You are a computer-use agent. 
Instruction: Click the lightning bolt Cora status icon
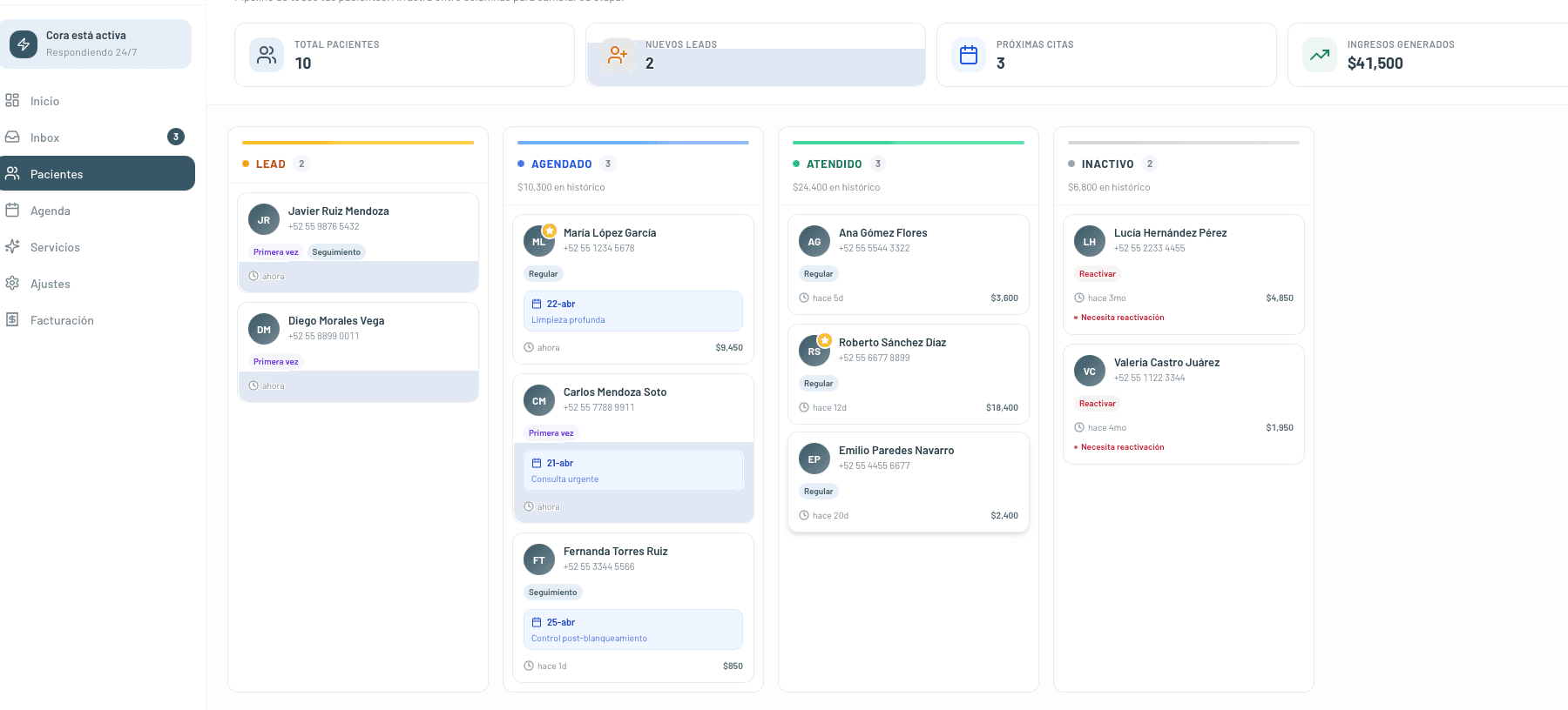pyautogui.click(x=24, y=44)
